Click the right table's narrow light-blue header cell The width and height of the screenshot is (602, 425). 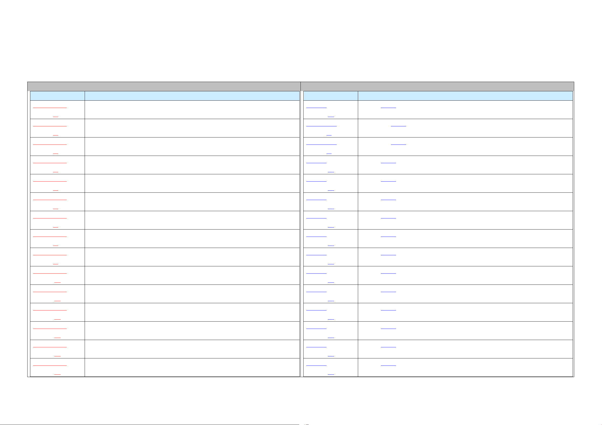click(x=330, y=96)
